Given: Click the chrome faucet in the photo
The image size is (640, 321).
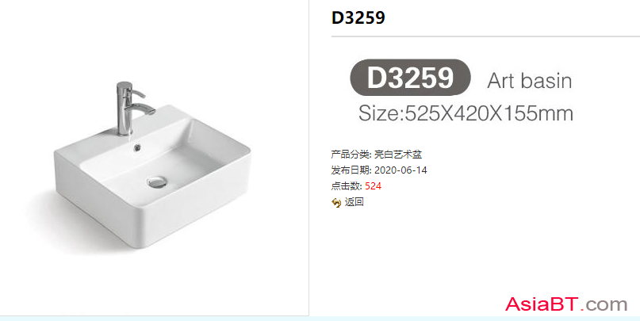Looking at the screenshot, I should 132,109.
